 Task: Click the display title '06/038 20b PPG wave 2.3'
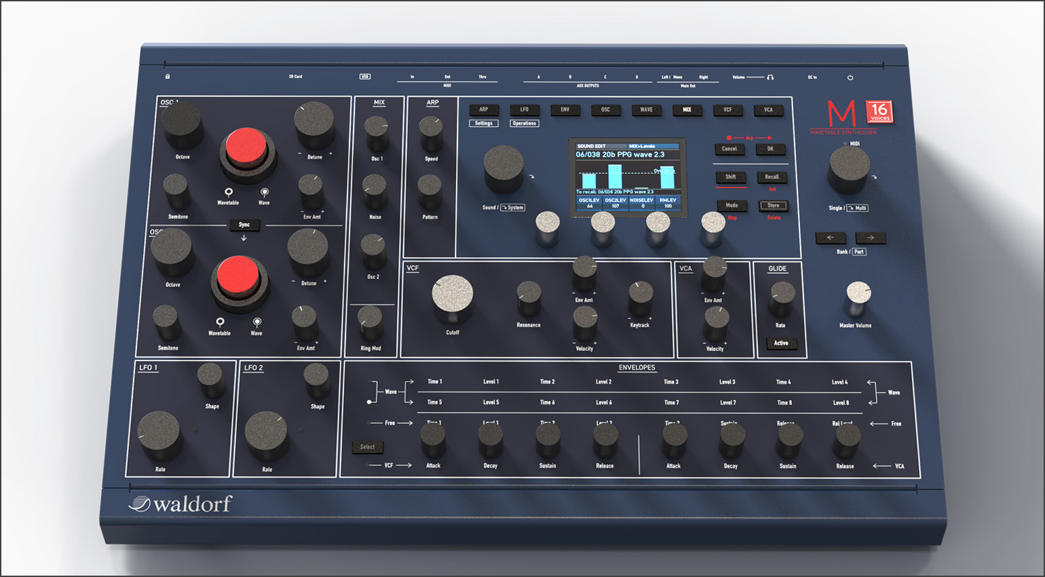coord(620,155)
